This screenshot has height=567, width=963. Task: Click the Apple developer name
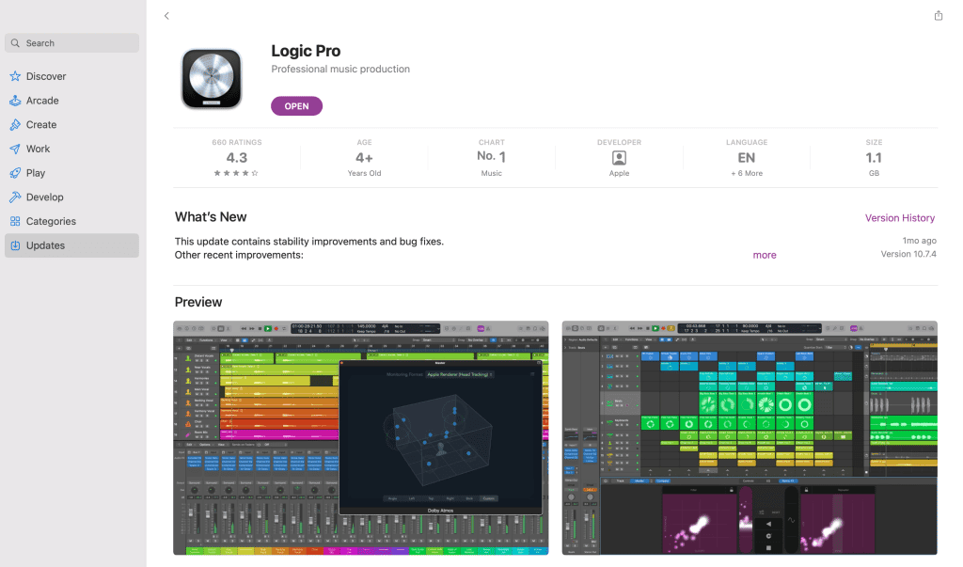point(619,173)
